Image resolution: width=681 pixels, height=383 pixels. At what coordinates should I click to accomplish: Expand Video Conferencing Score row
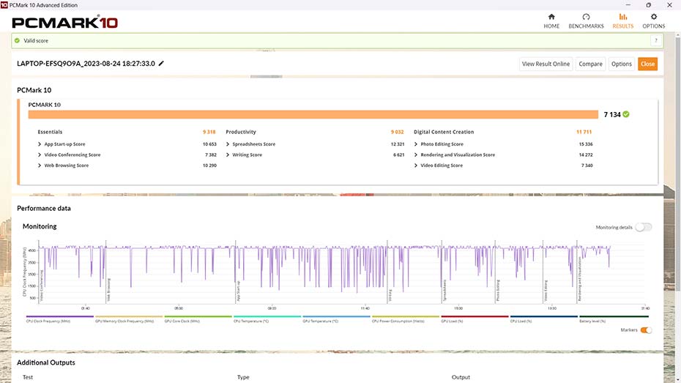pyautogui.click(x=40, y=155)
